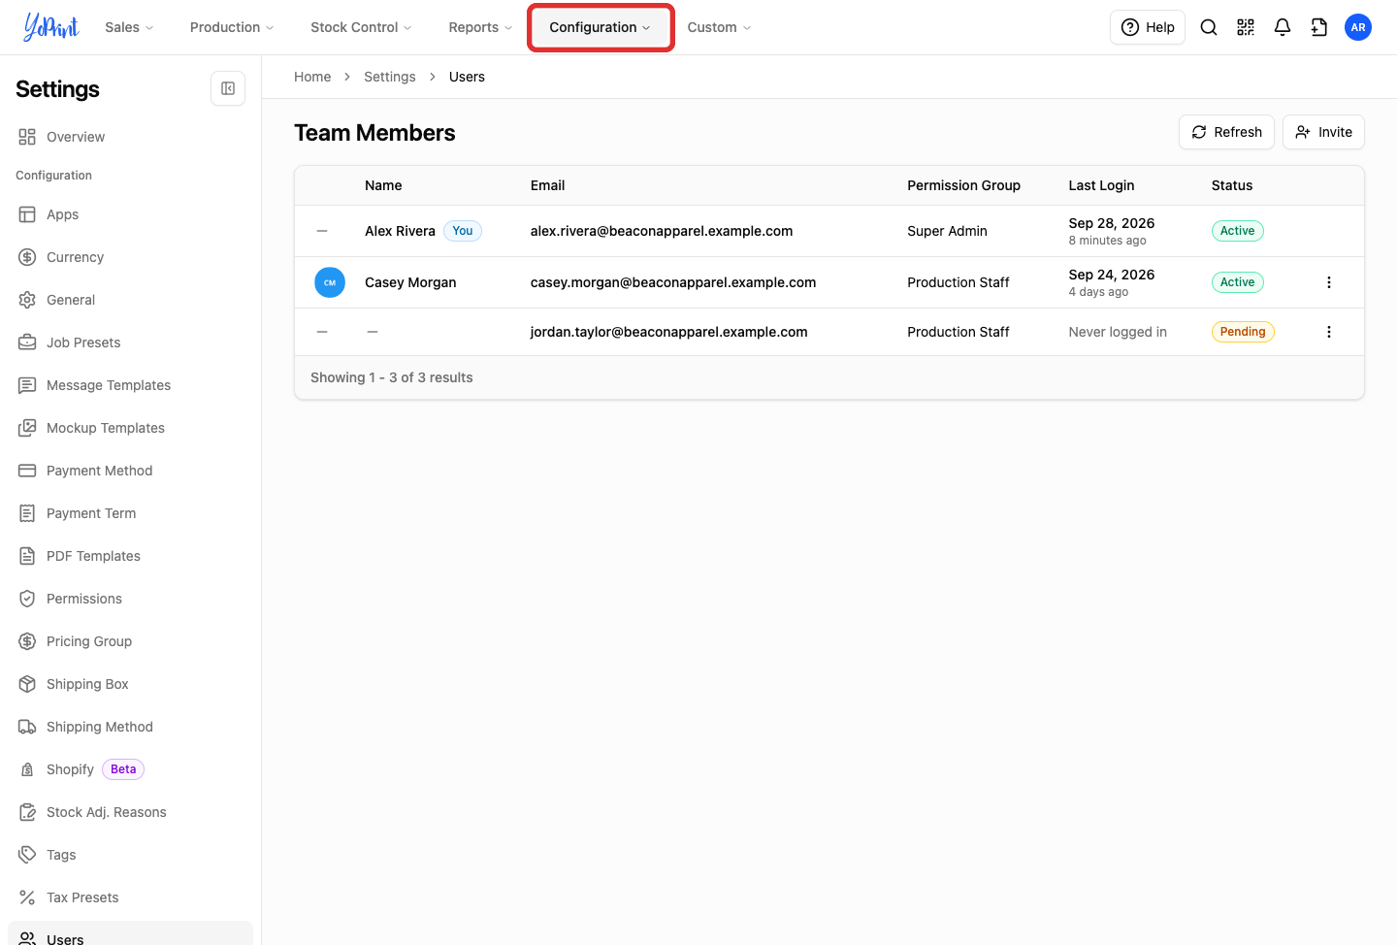This screenshot has width=1397, height=945.
Task: Collapse the Settings sidebar panel
Action: 228,88
